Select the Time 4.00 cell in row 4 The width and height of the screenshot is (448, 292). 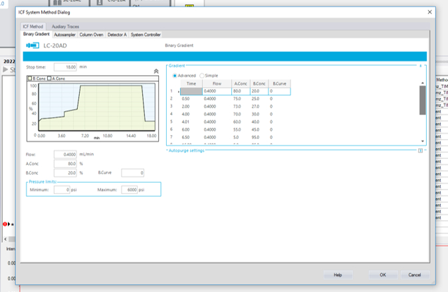191,114
